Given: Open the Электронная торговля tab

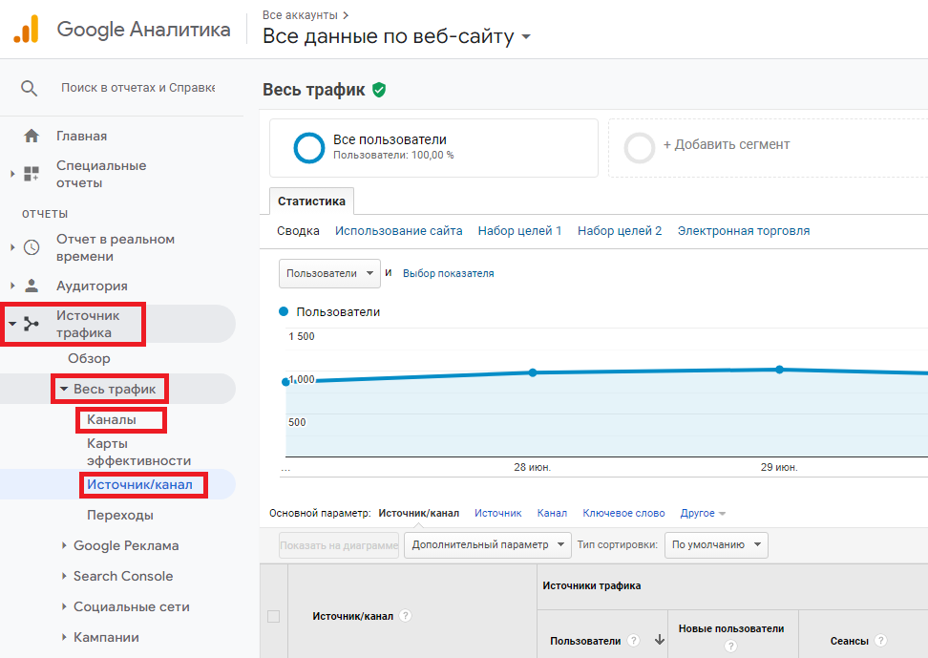Looking at the screenshot, I should pyautogui.click(x=743, y=231).
